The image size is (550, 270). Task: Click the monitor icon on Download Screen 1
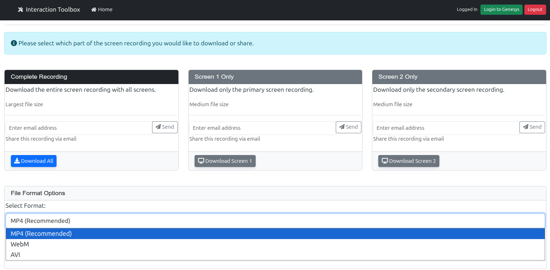(201, 161)
